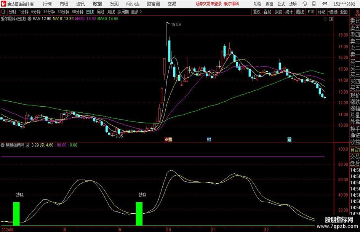Click the F10 button
This screenshot has width=360, height=232.
click(311, 12)
